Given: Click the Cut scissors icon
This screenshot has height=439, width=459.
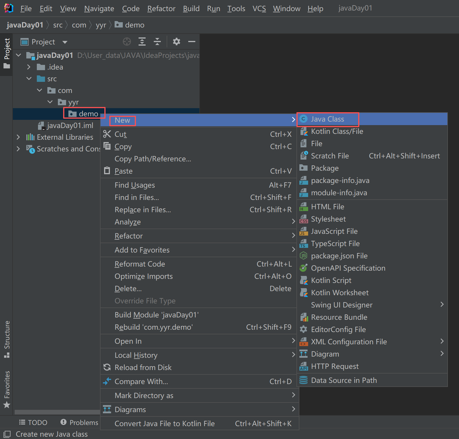Looking at the screenshot, I should pyautogui.click(x=107, y=134).
